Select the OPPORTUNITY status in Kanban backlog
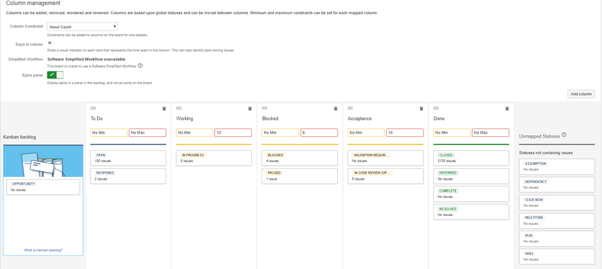This screenshot has width=602, height=269. pos(43,187)
